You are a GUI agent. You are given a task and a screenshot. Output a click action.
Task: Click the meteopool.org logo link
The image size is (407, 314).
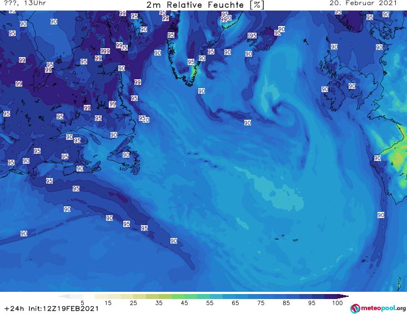coord(378,308)
